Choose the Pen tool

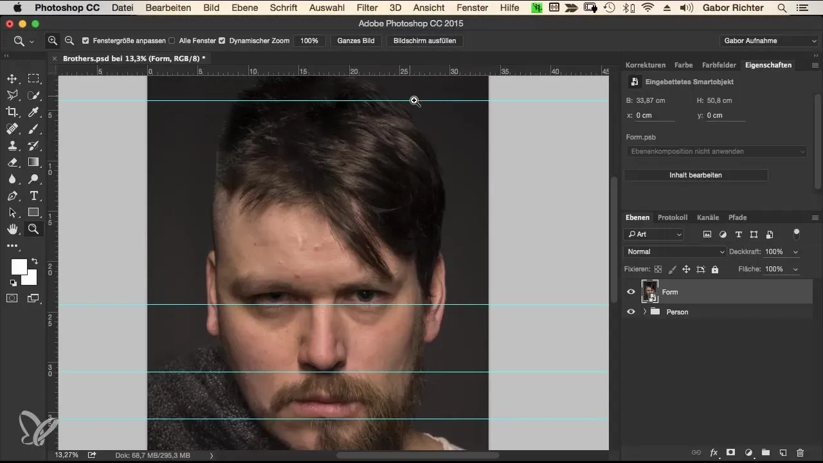12,195
